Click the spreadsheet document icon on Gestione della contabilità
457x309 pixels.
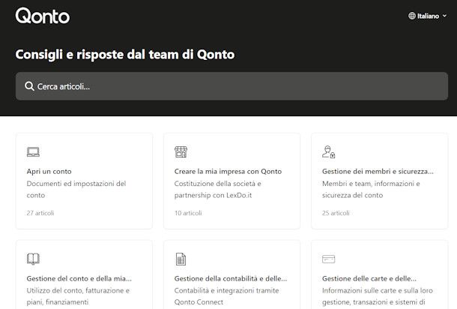[181, 259]
